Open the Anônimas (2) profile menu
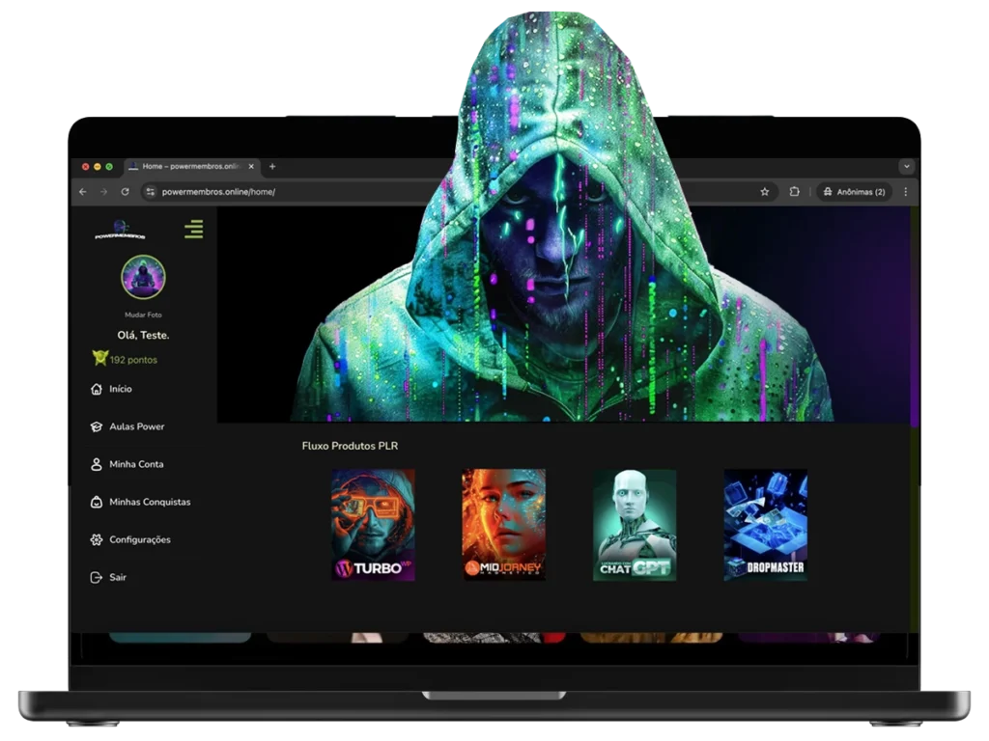The width and height of the screenshot is (989, 741). pos(853,192)
